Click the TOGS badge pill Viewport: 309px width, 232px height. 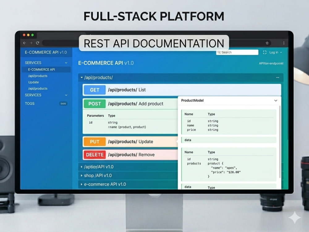click(x=63, y=103)
